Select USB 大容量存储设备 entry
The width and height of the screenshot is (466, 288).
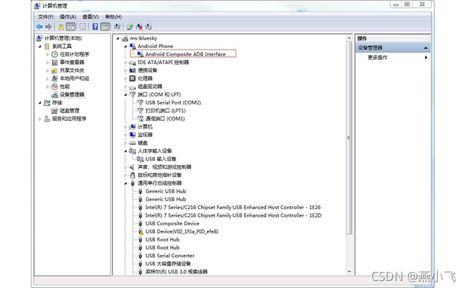168,264
